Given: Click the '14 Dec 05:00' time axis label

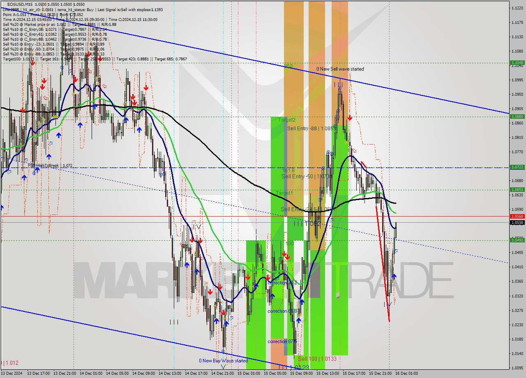Looking at the screenshot, I should [117, 373].
